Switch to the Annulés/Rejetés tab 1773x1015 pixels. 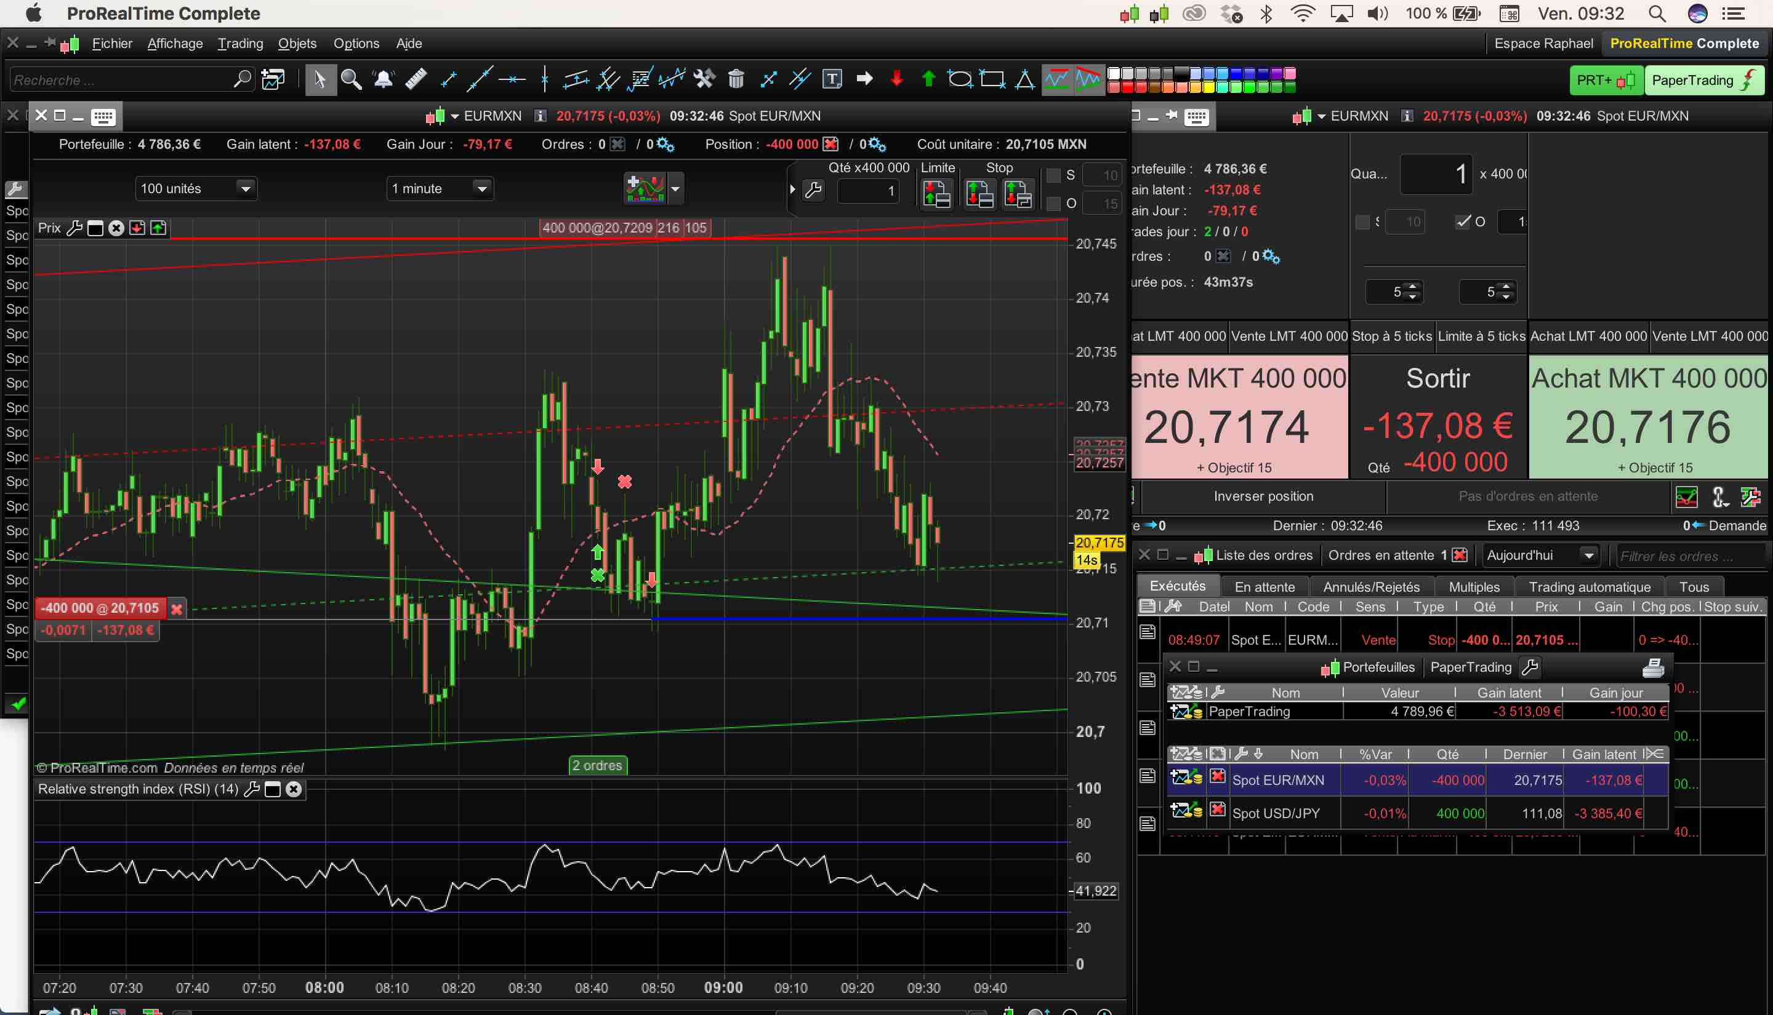[x=1370, y=587]
